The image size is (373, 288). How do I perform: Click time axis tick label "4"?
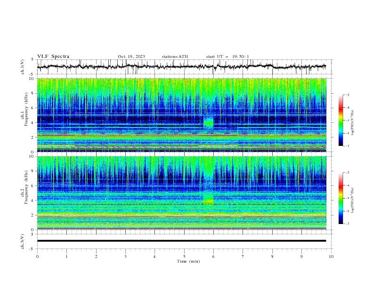(154, 256)
